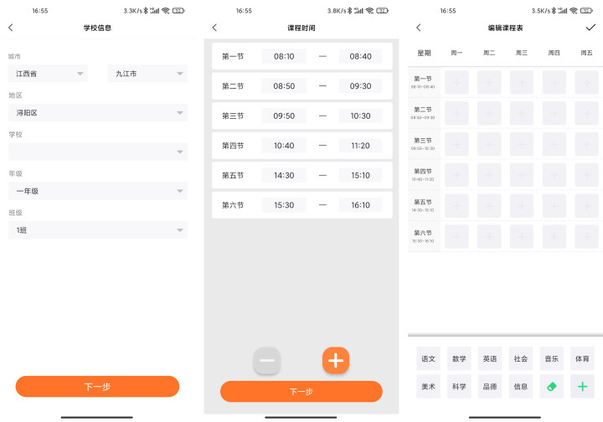Tap the 周五 column header
The width and height of the screenshot is (603, 422).
(586, 53)
